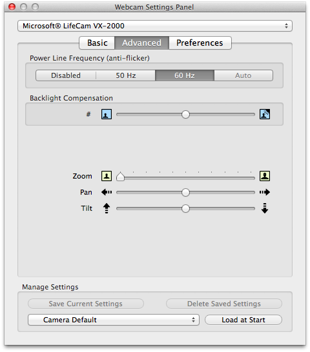Viewport: 310px width, 352px height.
Task: Open the Camera Default presets dropdown
Action: pos(114,320)
